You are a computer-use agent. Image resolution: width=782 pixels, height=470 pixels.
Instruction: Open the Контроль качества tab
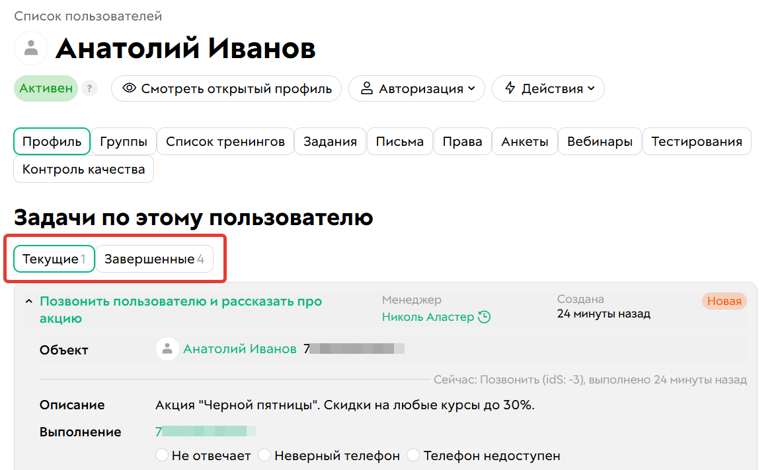[x=83, y=169]
